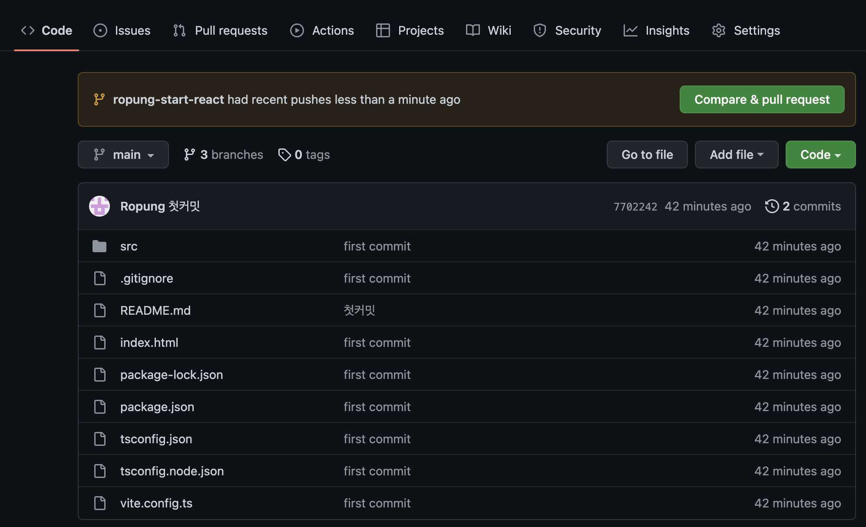The image size is (866, 527).
Task: Open the main branch selector dropdown
Action: coord(123,155)
